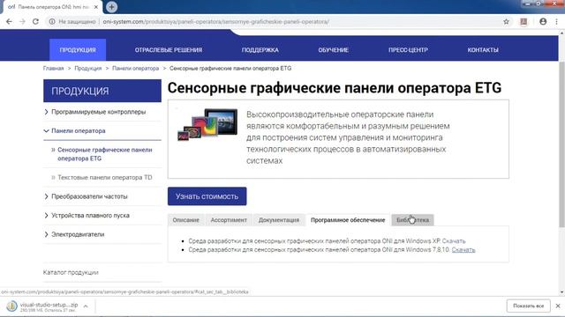Open the Chrome three-dot menu
Screen dimensions: 565x317
556,21
